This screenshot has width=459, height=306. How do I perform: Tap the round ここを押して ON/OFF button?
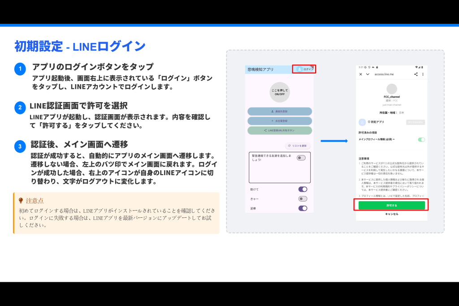(280, 92)
